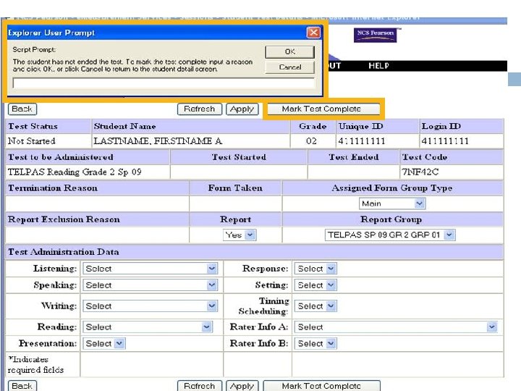The image size is (521, 391).
Task: Click the bottom Refresh button
Action: click(200, 386)
